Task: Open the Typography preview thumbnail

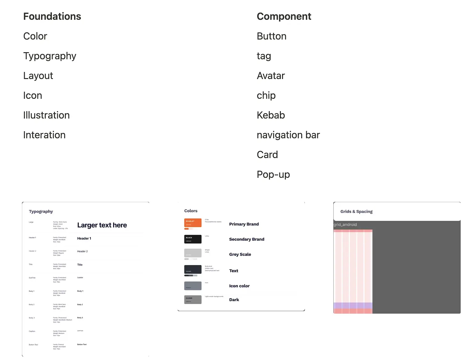Action: coord(86,279)
